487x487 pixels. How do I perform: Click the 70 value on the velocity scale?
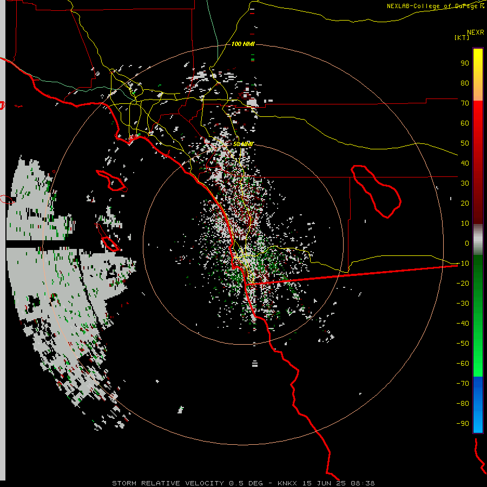point(465,103)
